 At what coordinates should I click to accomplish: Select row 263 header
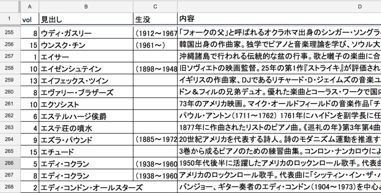tap(9, 128)
